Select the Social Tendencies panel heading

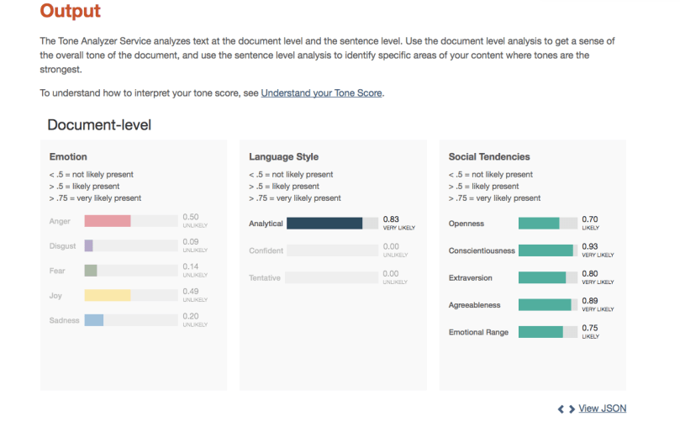click(489, 156)
